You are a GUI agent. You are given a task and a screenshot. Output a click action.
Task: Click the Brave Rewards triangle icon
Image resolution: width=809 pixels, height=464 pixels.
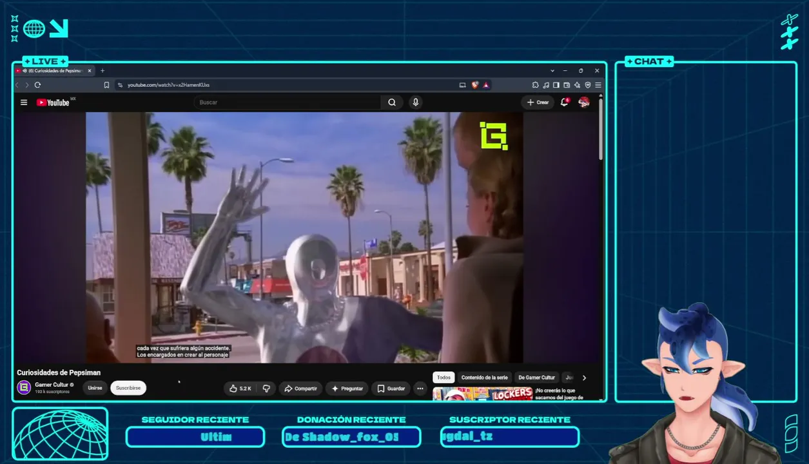click(x=486, y=85)
